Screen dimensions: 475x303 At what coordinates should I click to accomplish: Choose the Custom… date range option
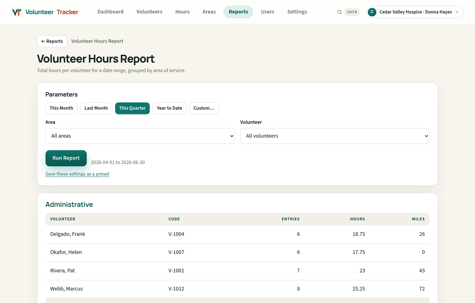tap(204, 108)
